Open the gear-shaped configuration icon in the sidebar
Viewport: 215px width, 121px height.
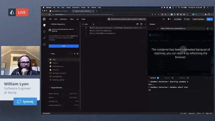[x=44, y=32]
